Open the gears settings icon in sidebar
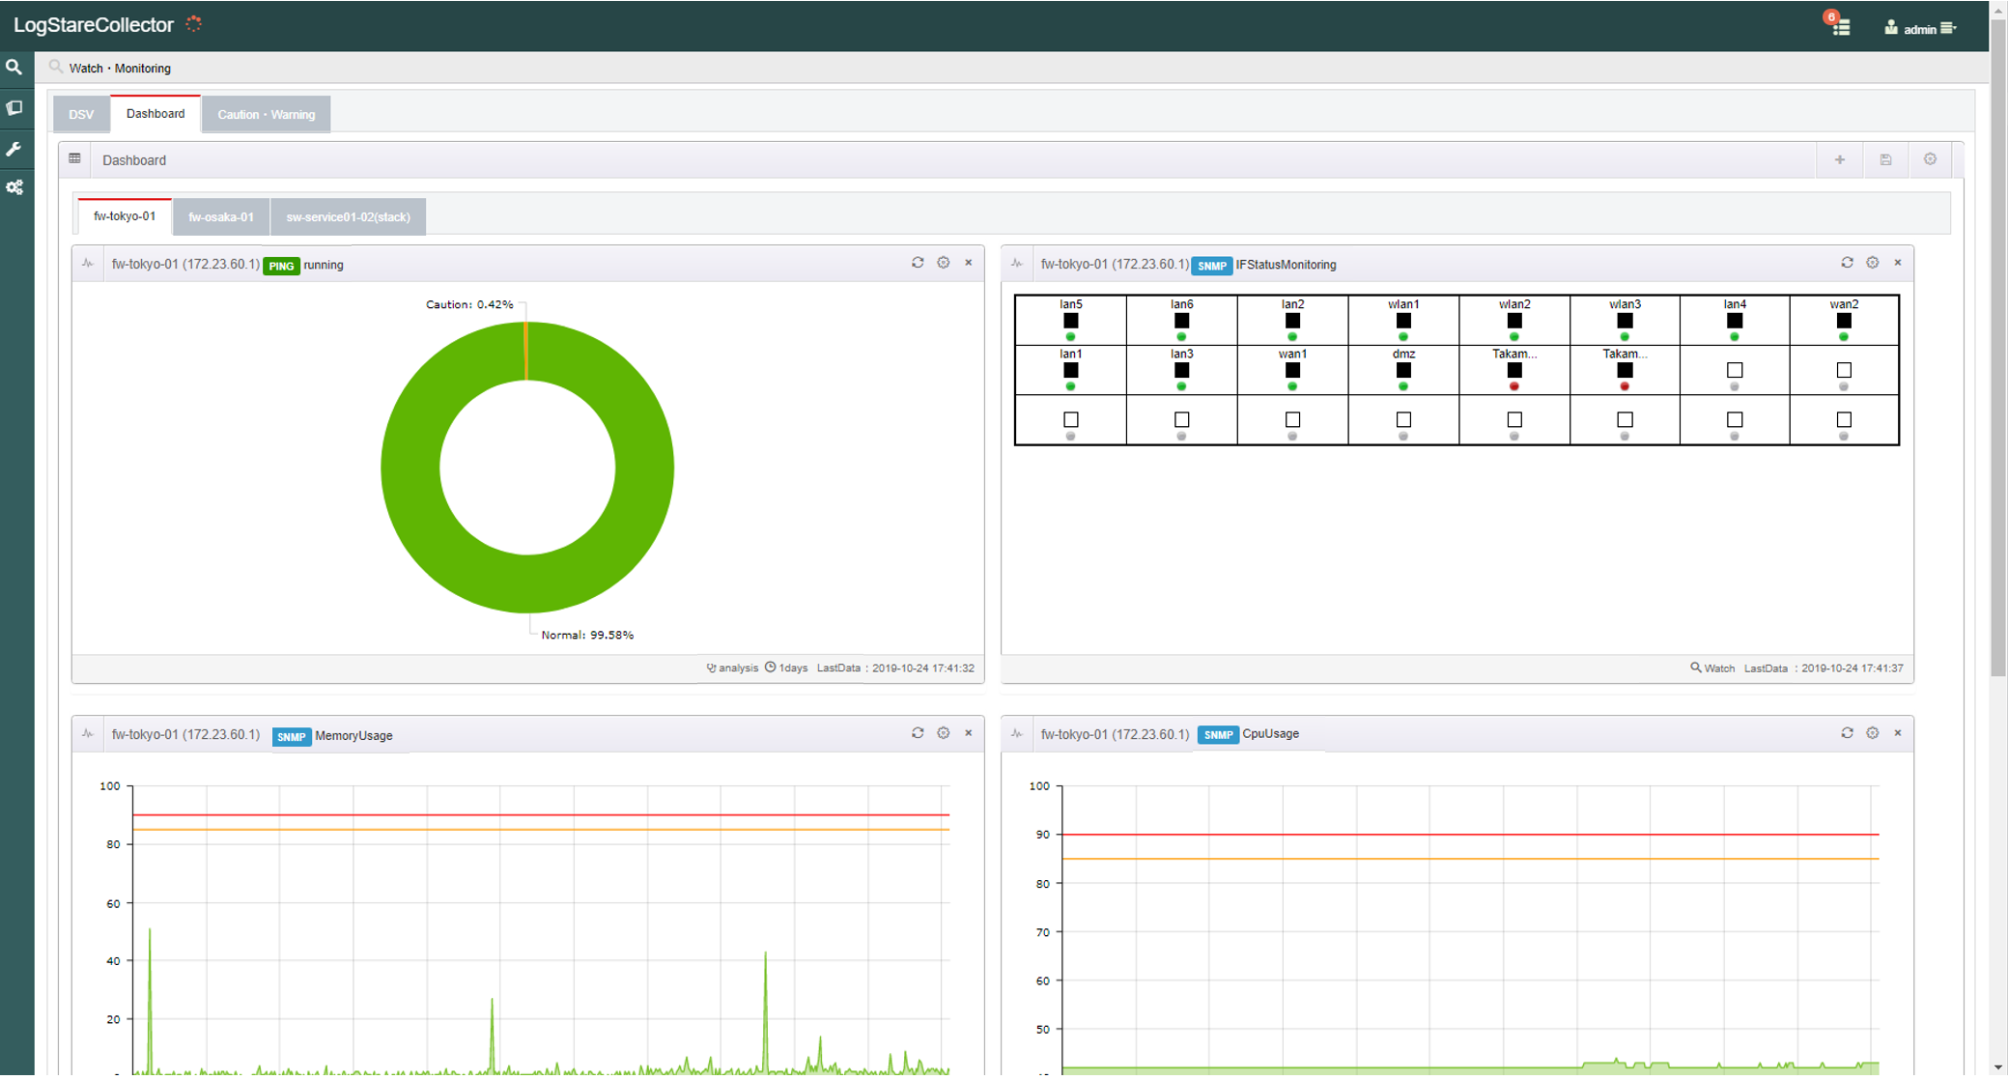Image resolution: width=2008 pixels, height=1080 pixels. [14, 187]
